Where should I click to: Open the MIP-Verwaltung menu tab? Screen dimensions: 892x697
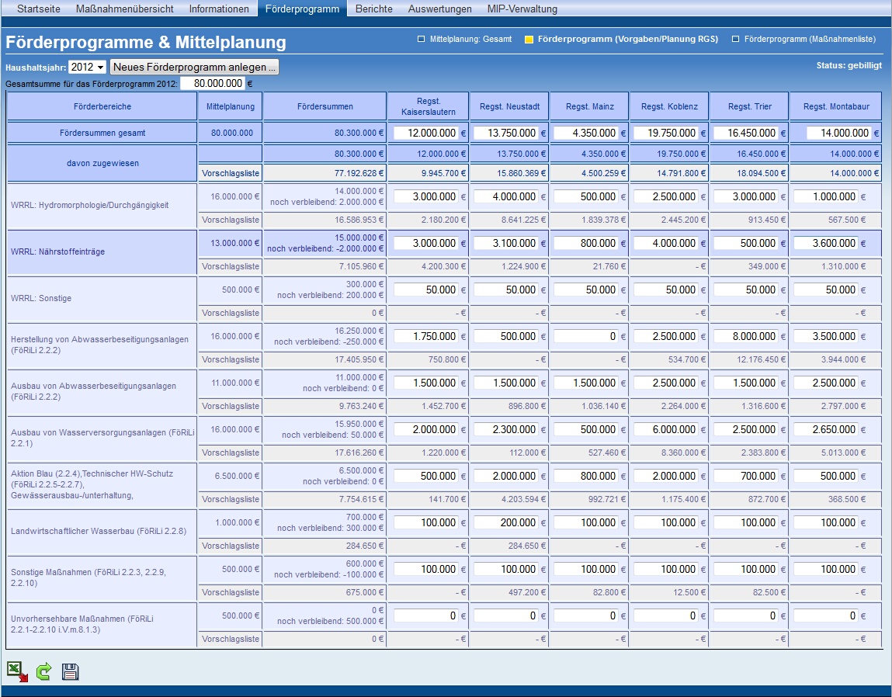click(522, 9)
